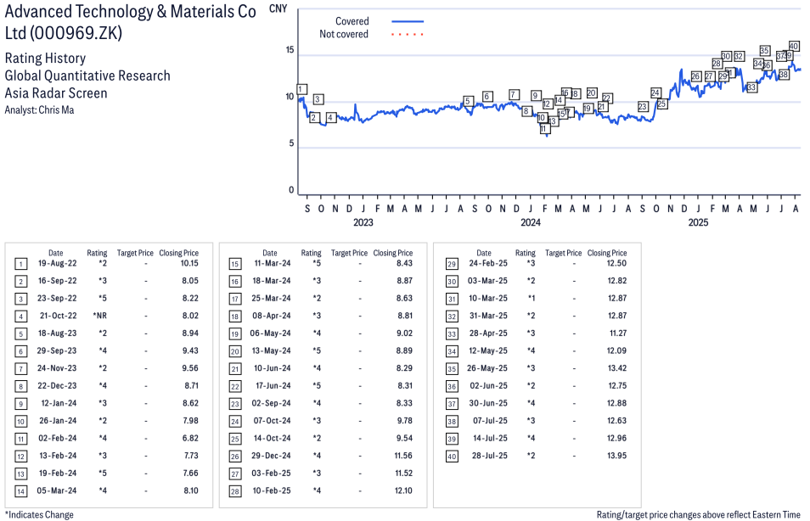Click chart marker 24 in October 2024
The height and width of the screenshot is (521, 810).
coord(655,93)
